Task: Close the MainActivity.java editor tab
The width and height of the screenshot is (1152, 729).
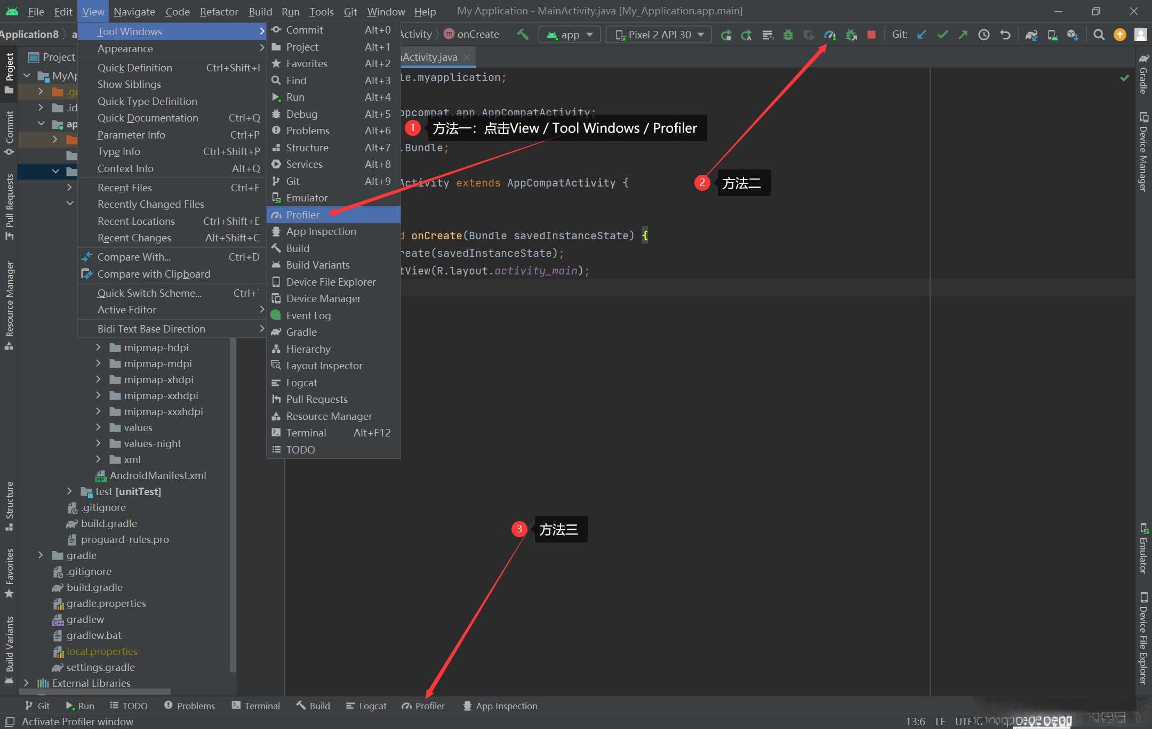Action: click(467, 56)
